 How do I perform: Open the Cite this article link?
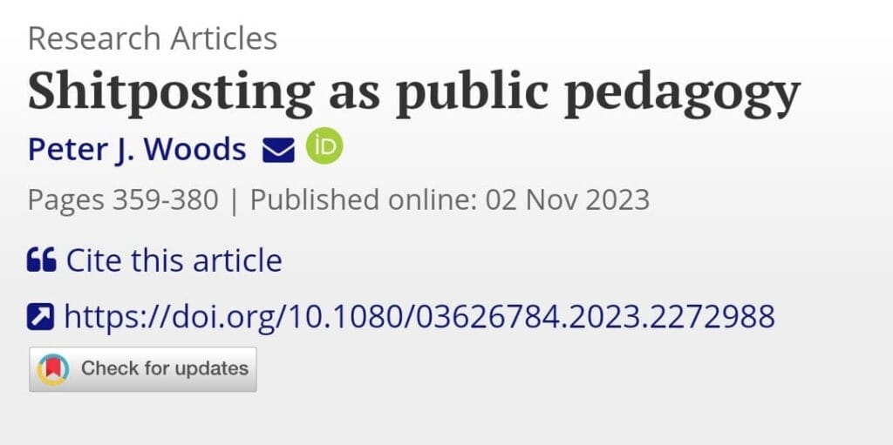point(174,260)
